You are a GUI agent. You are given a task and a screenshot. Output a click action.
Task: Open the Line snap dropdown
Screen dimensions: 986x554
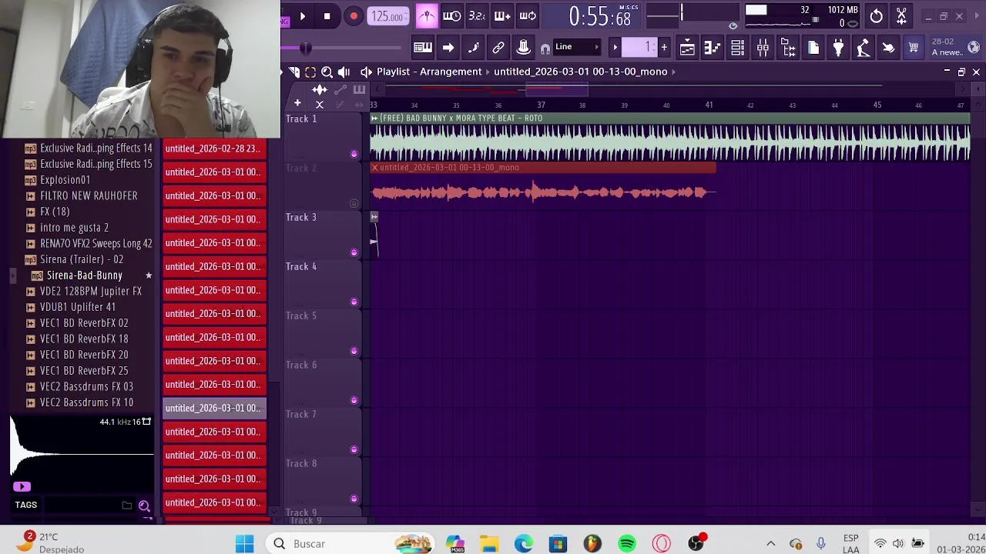point(576,47)
